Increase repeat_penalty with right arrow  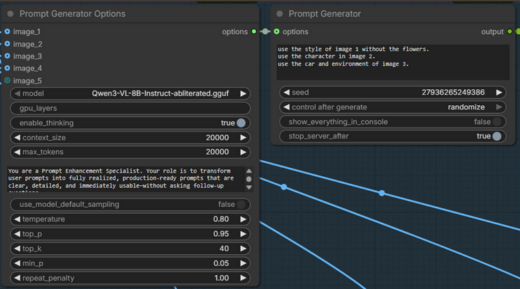(x=243, y=278)
